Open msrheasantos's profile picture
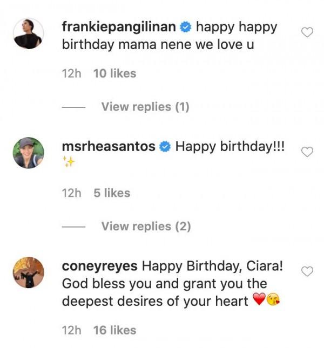Viewport: 324px width, 348px height. [28, 153]
